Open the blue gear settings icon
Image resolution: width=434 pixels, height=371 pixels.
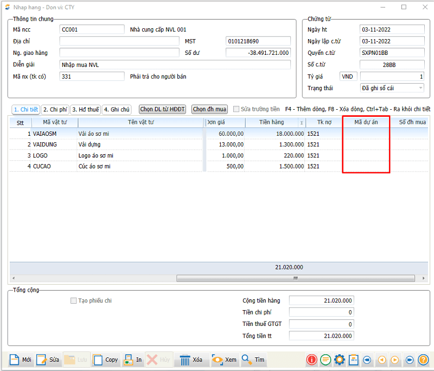[340, 360]
